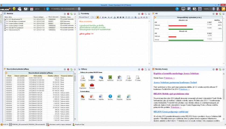
Task: Refresh the Neschválené platební příkazy panel
Action: click(x=71, y=69)
